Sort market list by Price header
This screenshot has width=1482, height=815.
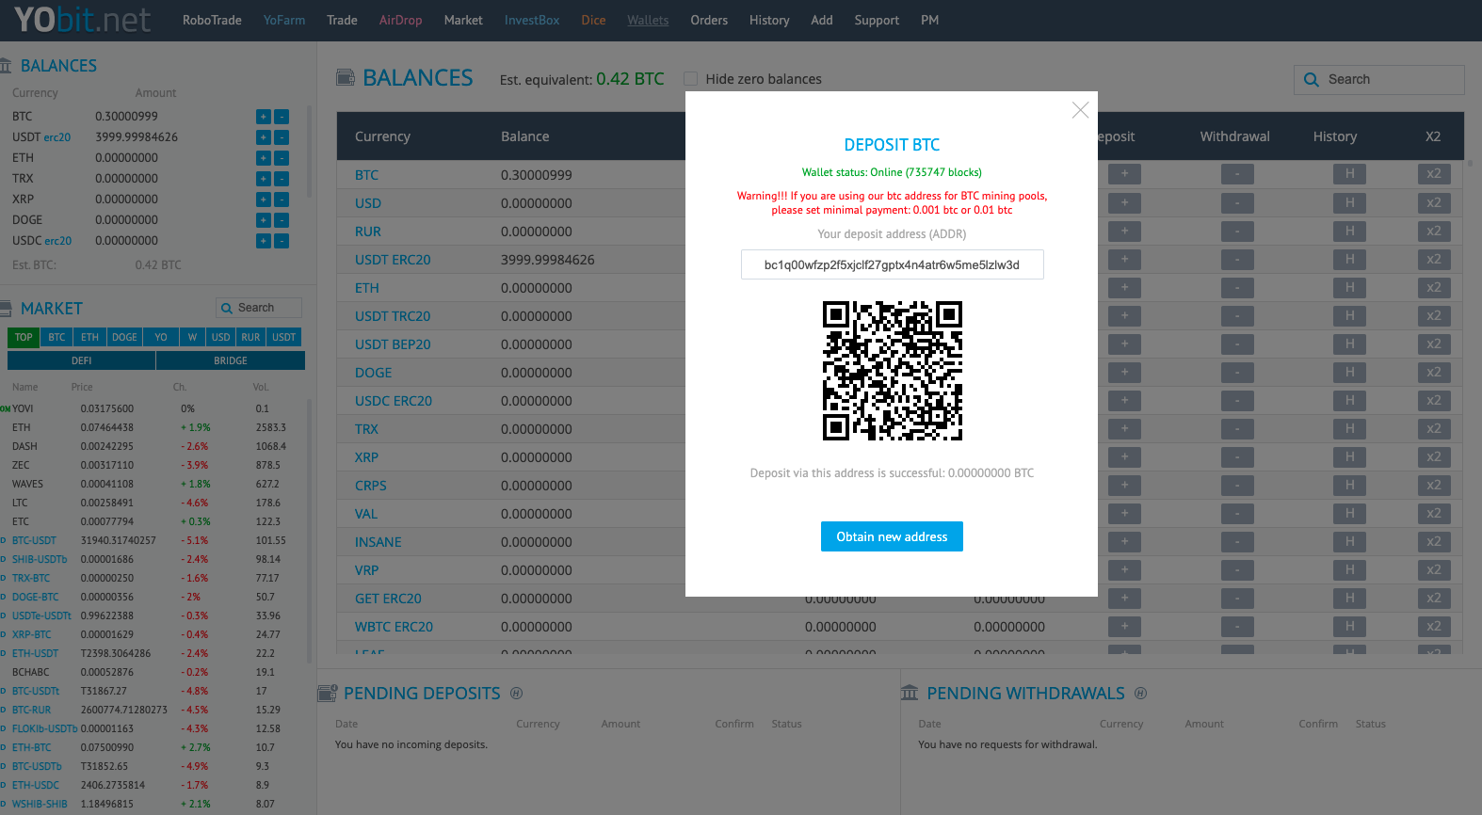point(82,387)
